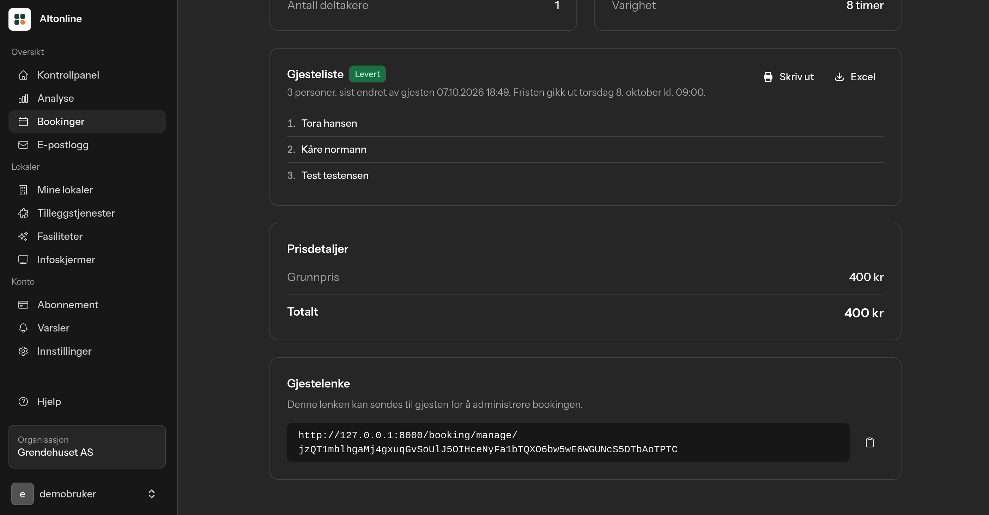The width and height of the screenshot is (989, 515).
Task: Copy the guest link with clipboard icon
Action: pos(869,442)
